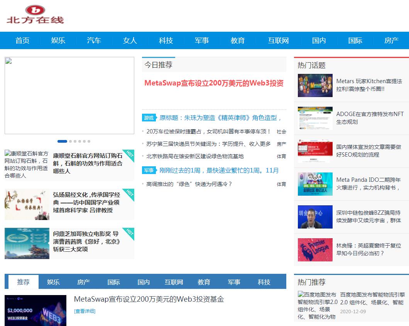Viewport: 409px width, 326px height.
Task: Open 汽车 in the top navigation bar
Action: pos(94,41)
